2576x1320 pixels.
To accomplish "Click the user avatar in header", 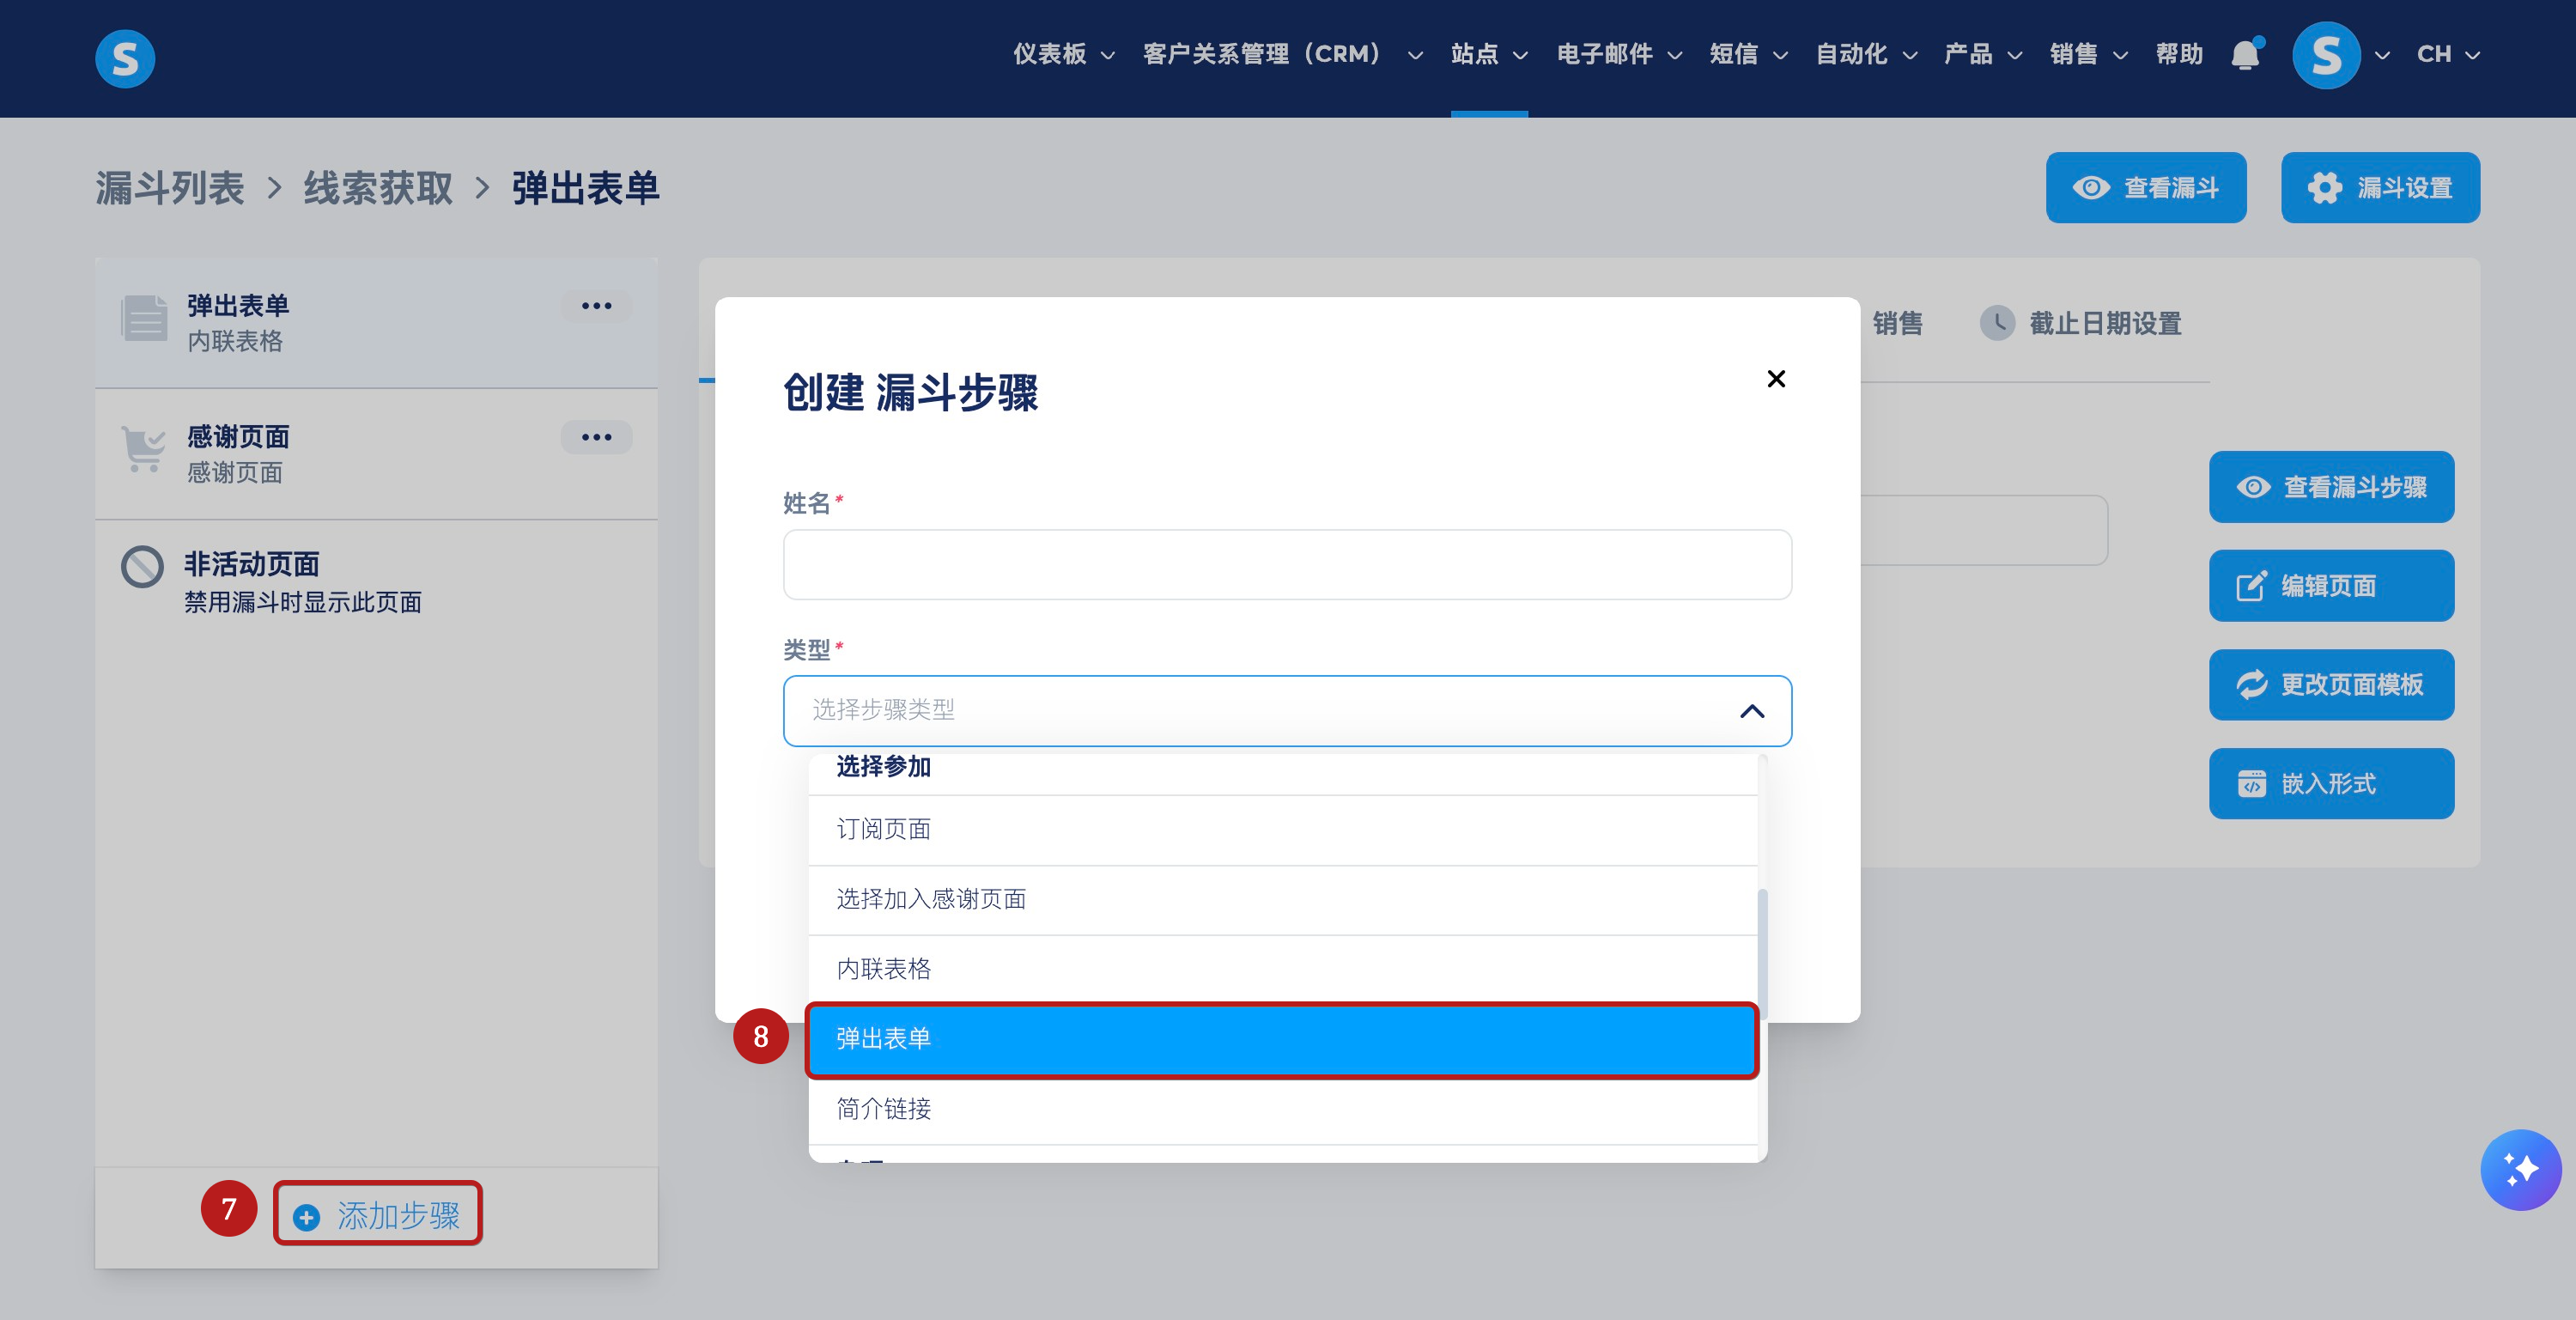I will (x=2326, y=55).
